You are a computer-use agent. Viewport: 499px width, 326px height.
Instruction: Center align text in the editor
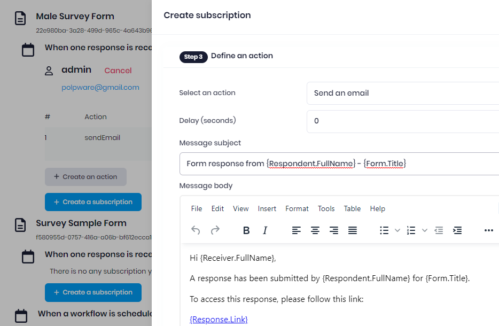point(315,230)
